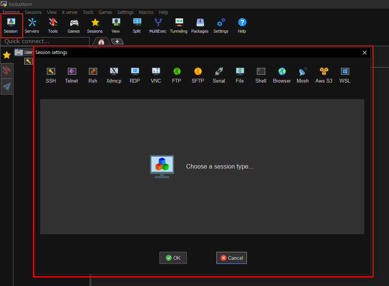Open the Help menu in menu bar
The width and height of the screenshot is (389, 286).
tap(163, 12)
